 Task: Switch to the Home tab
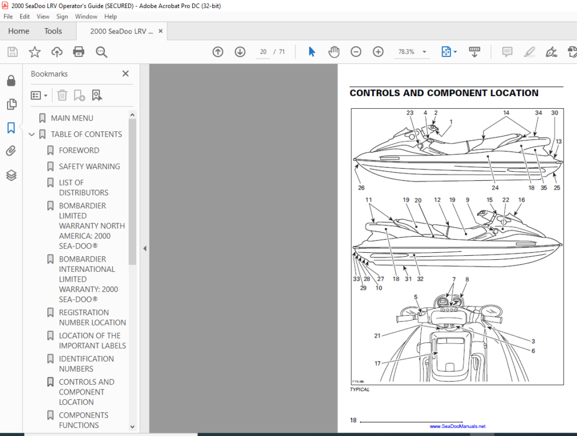coord(18,31)
